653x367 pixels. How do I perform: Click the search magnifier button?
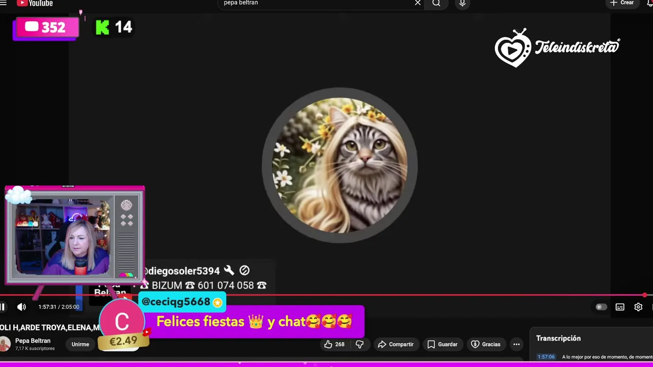click(x=436, y=3)
